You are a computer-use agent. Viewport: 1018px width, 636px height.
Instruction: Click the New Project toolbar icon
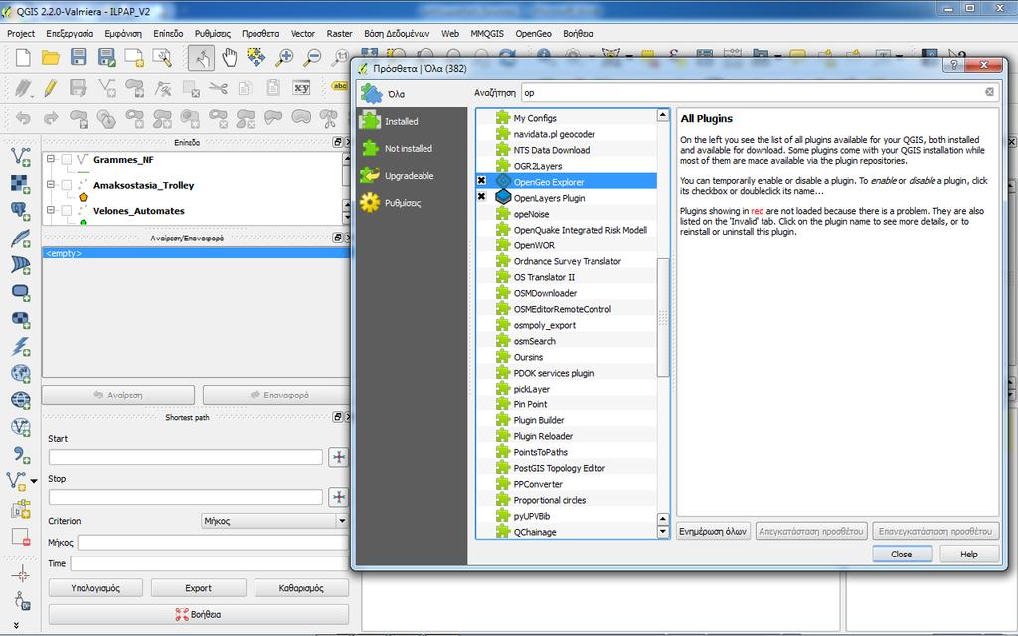[x=23, y=58]
